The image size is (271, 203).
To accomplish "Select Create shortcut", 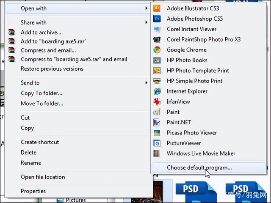I will (40, 142).
